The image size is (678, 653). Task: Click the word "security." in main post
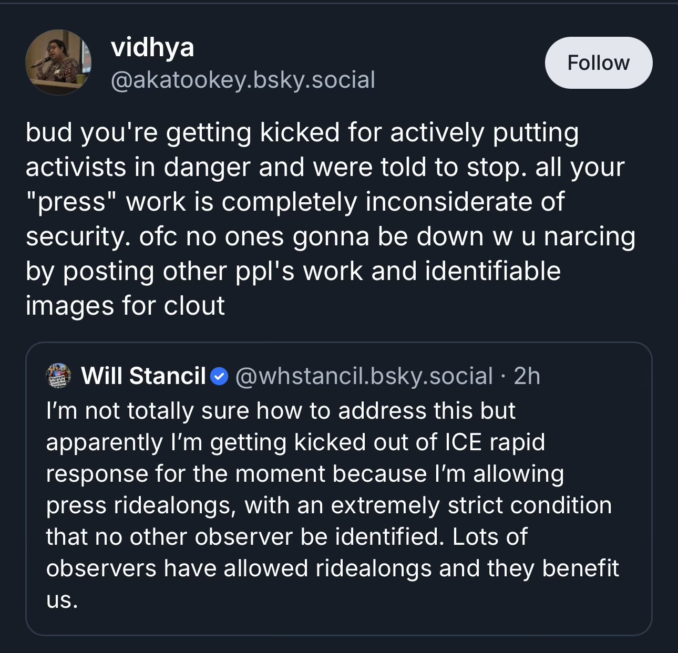point(78,237)
